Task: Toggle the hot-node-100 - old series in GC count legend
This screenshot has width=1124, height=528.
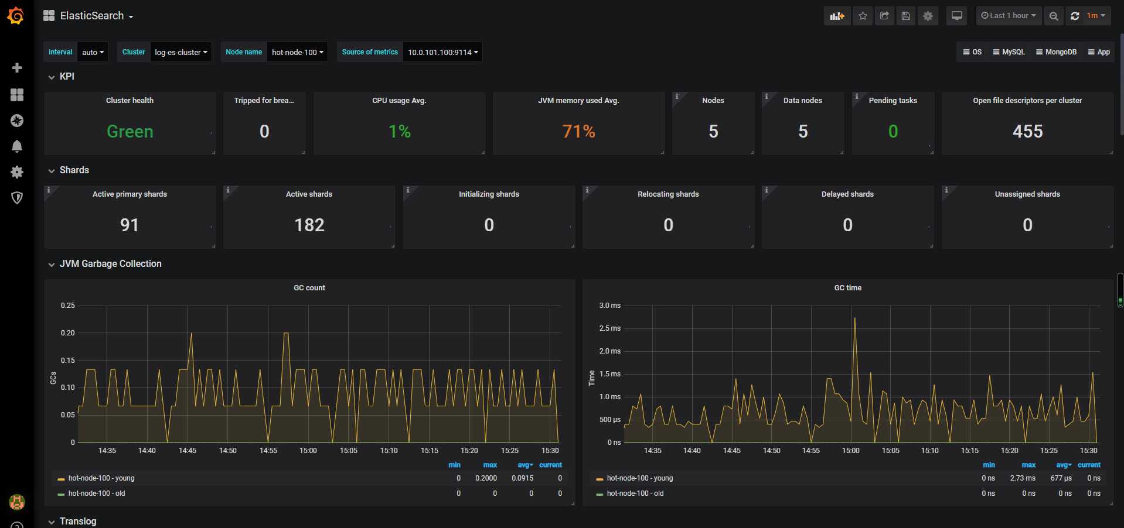Action: [97, 493]
